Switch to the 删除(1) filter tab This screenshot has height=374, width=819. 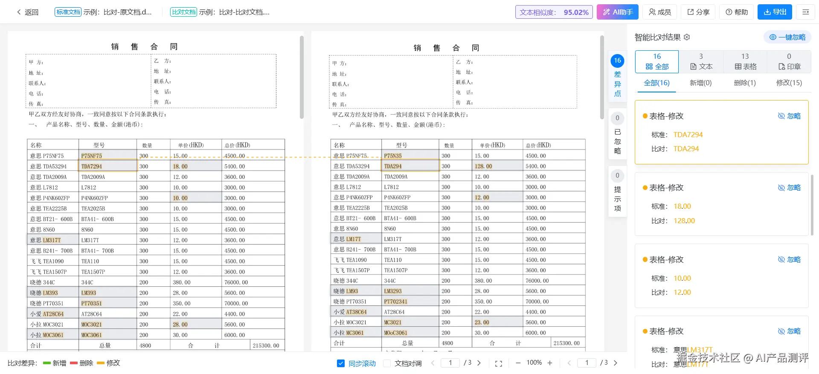click(745, 83)
